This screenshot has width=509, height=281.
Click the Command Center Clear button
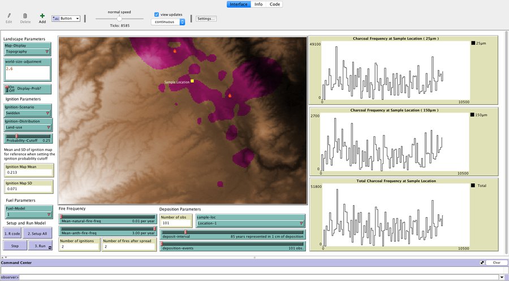[x=497, y=262]
